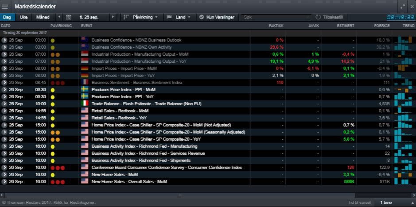Select Richmond Fed - Services Revenue event
The height and width of the screenshot is (207, 416).
(148, 153)
